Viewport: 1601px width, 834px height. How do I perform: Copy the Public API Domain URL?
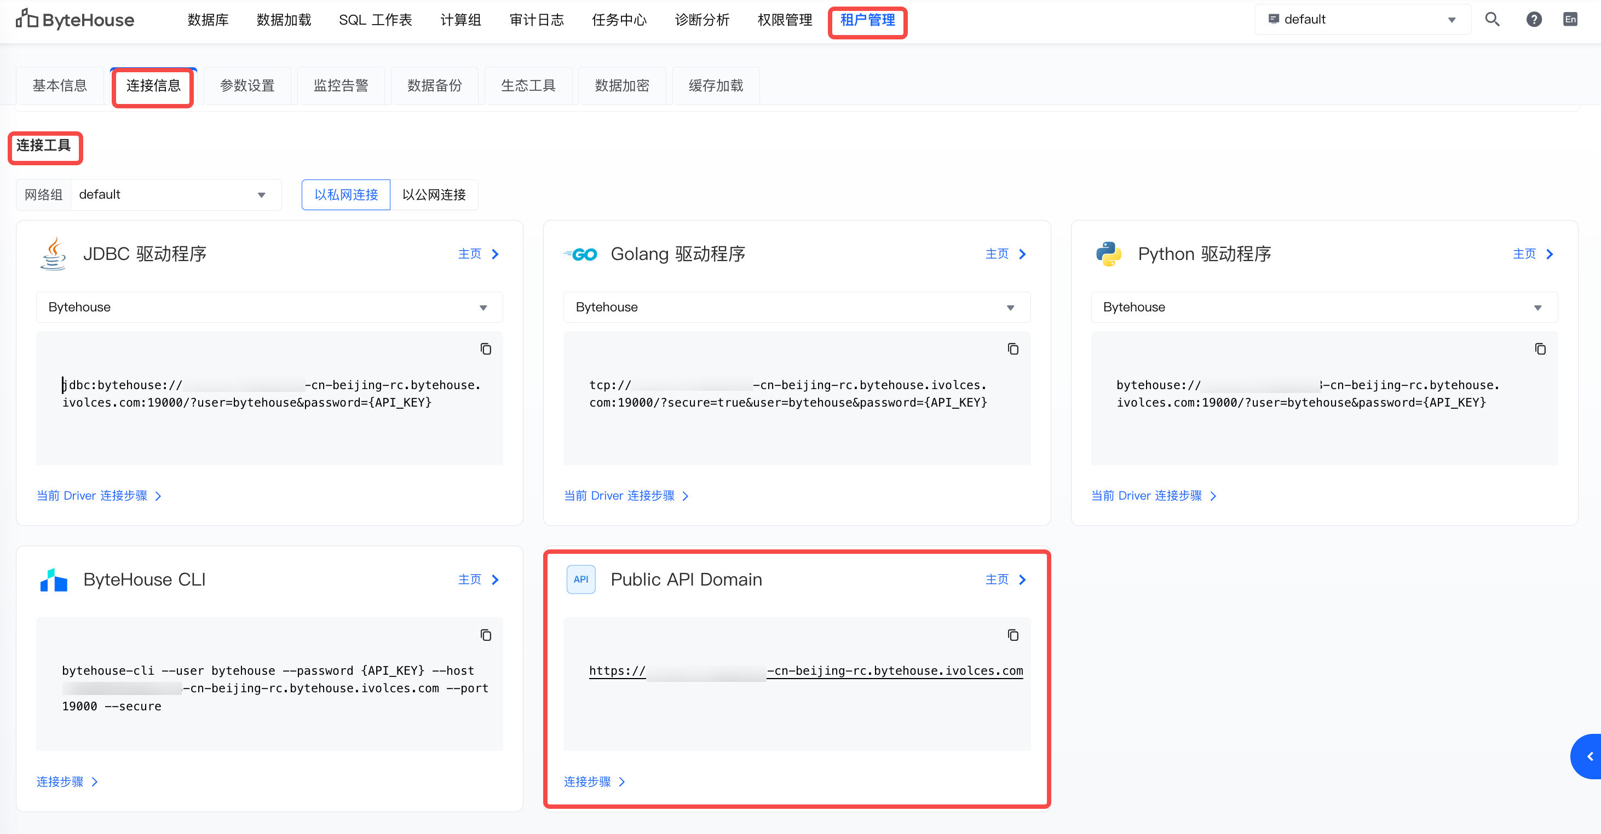pyautogui.click(x=1012, y=635)
